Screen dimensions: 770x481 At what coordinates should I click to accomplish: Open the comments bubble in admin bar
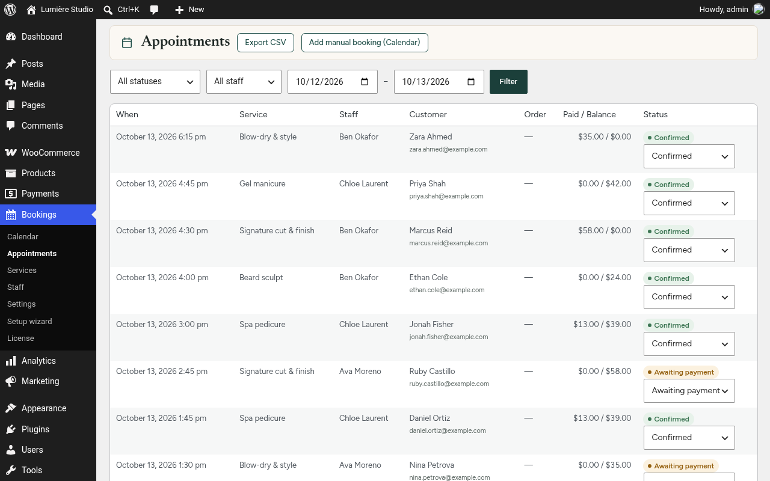tap(155, 10)
